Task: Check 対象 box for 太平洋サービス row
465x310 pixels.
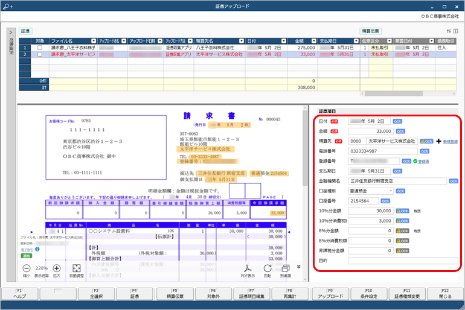Action: 40,54
